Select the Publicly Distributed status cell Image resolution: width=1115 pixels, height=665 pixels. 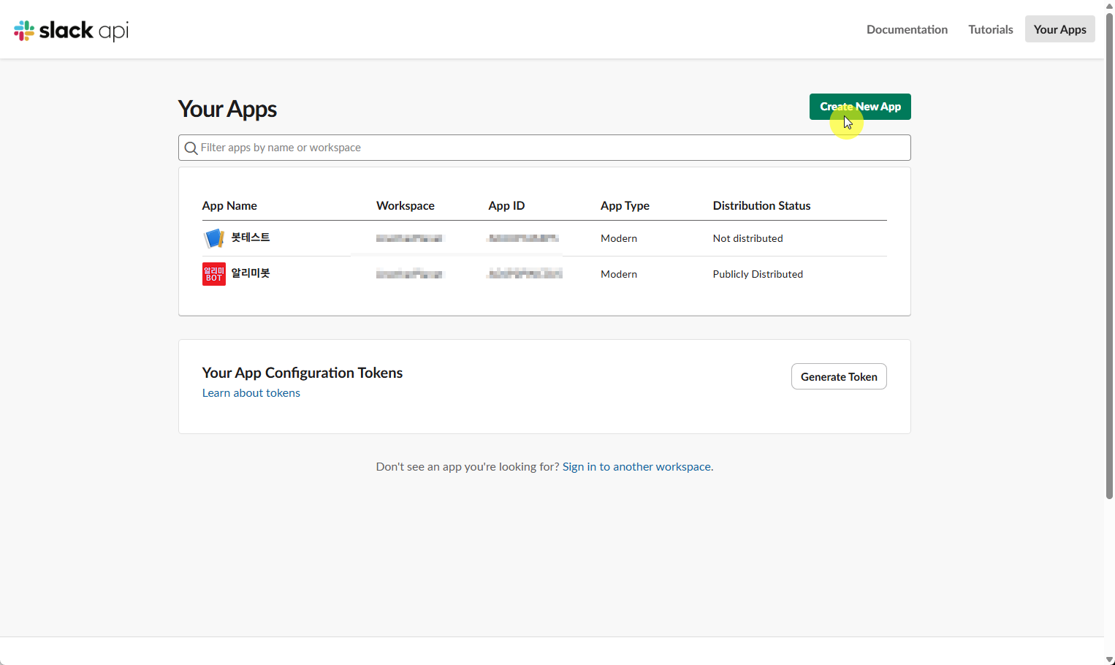click(758, 274)
